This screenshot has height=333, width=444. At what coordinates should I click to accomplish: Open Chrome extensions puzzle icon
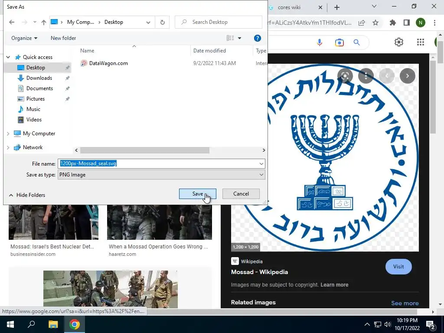(393, 23)
